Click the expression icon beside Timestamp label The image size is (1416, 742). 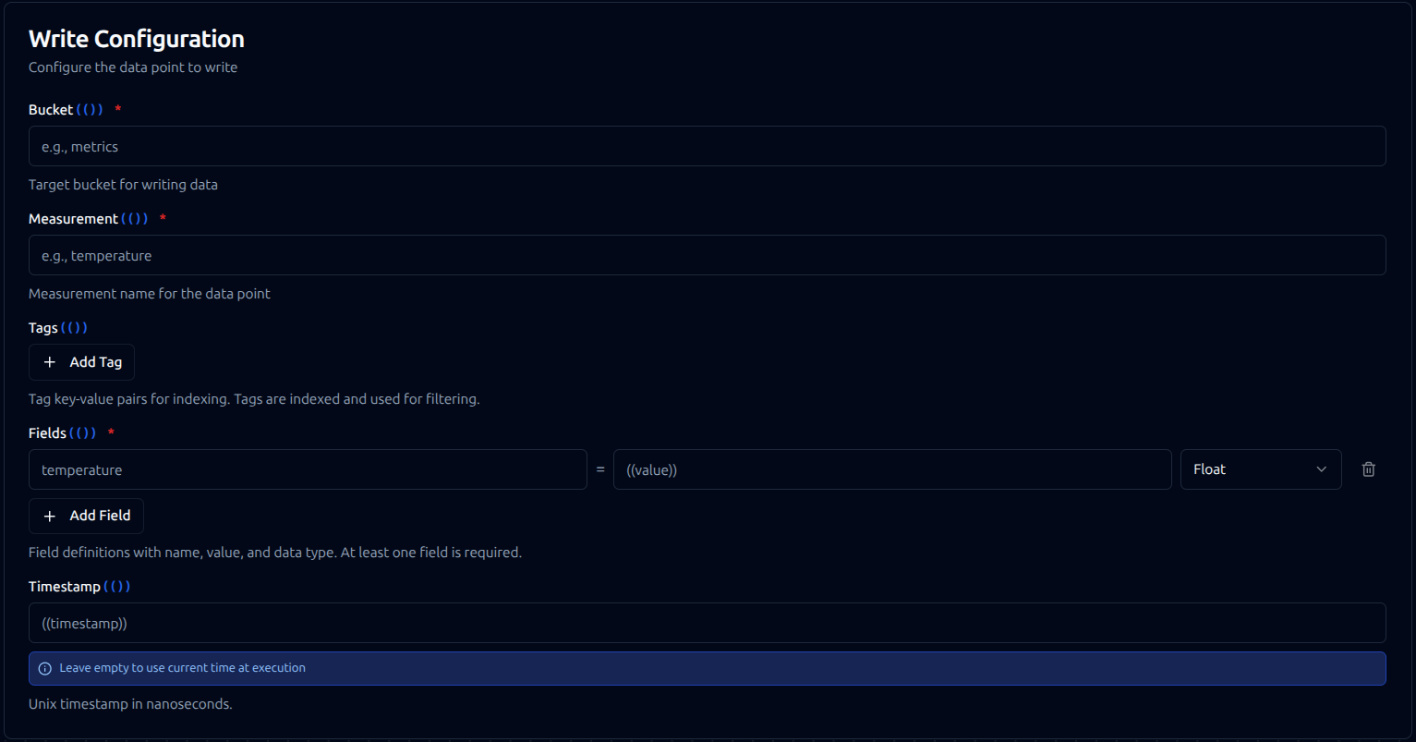tap(117, 587)
